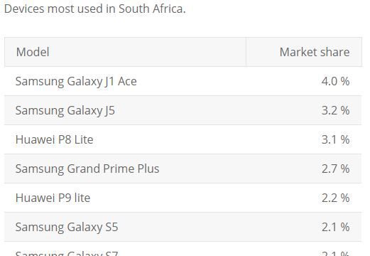Select Samsung Galaxy J1 Ace row
The image size is (370, 256).
click(183, 81)
